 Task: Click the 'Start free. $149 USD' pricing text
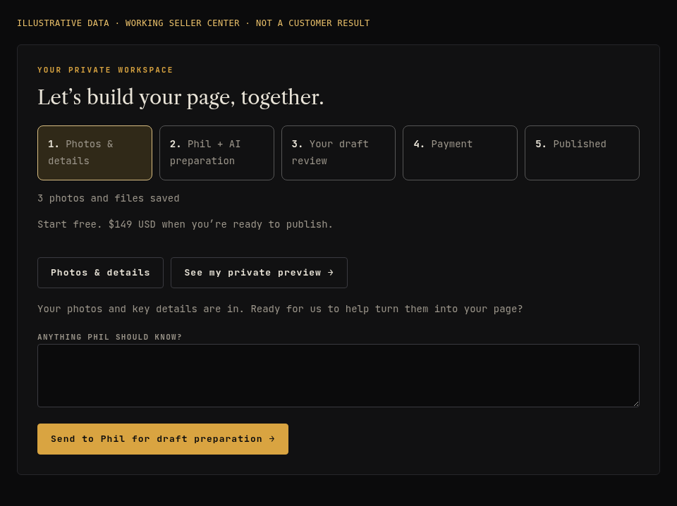click(185, 224)
